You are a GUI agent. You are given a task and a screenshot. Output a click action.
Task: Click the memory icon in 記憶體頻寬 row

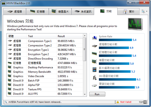[x=10, y=63]
